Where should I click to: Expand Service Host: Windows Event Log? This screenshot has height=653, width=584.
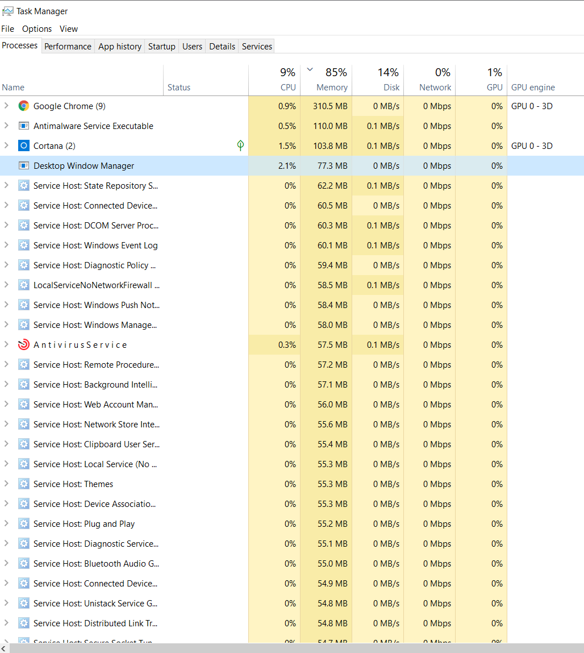tap(6, 245)
